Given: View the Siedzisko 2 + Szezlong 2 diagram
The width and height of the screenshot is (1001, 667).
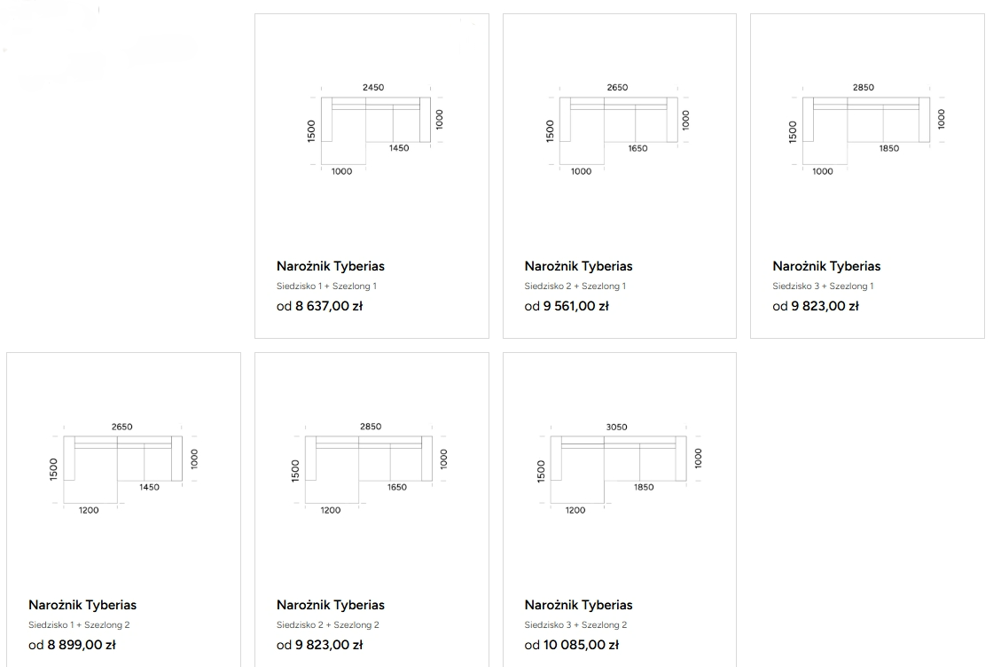Looking at the screenshot, I should click(x=369, y=467).
